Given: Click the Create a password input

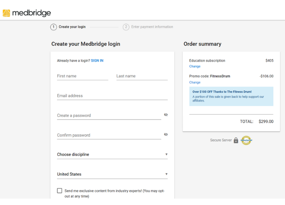Looking at the screenshot, I should [x=108, y=115].
